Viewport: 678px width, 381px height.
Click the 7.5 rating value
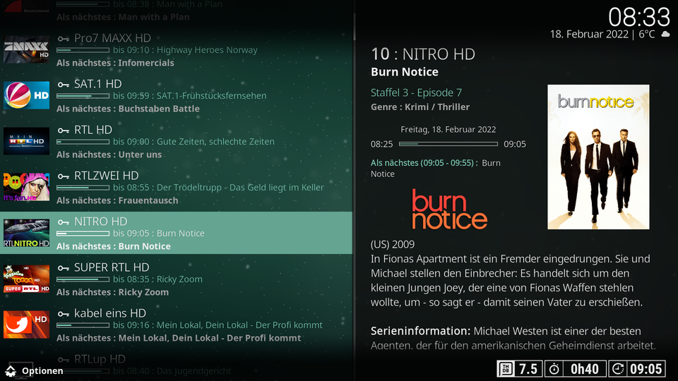point(528,369)
